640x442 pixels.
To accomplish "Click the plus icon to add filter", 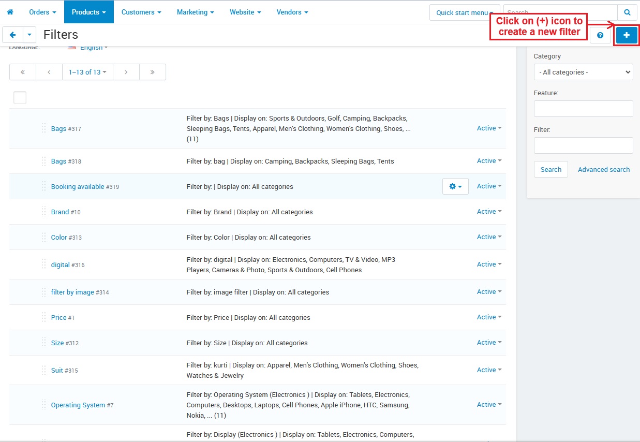I will click(x=626, y=35).
